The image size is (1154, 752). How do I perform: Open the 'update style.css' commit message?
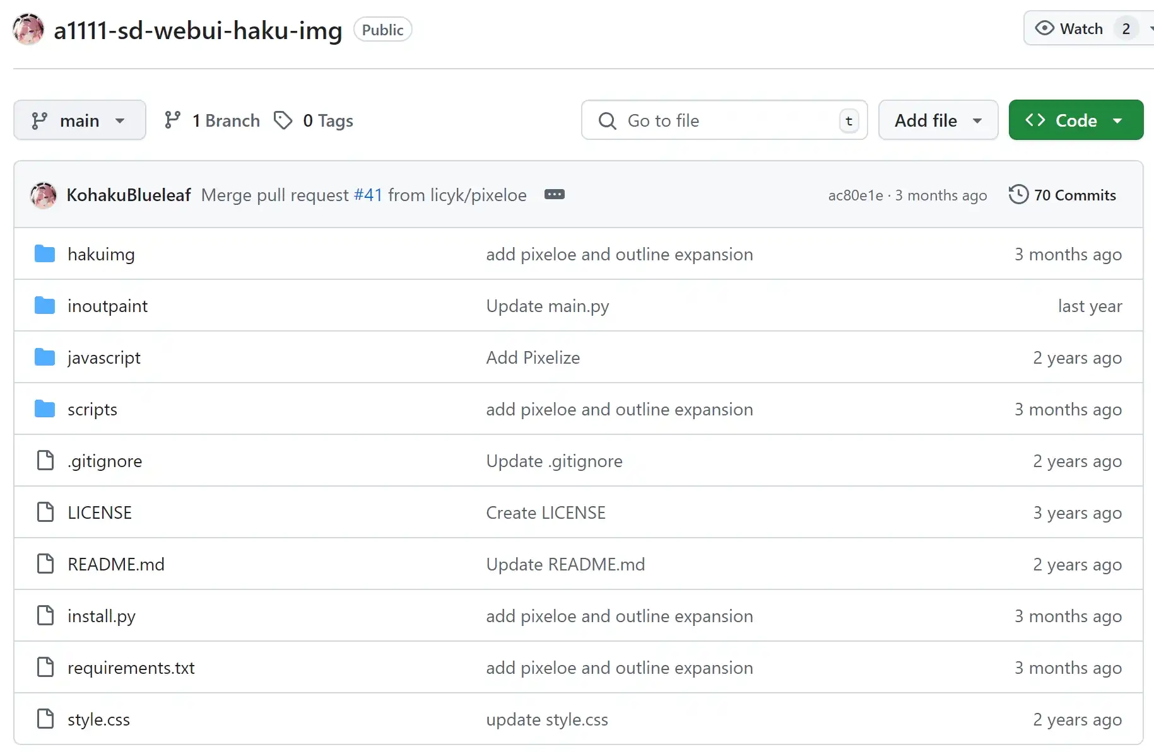[547, 719]
